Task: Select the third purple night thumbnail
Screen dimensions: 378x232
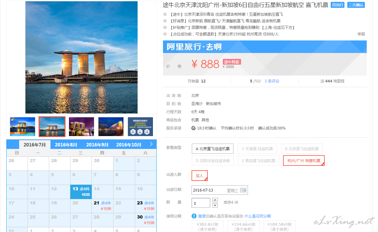Action: pos(81,127)
